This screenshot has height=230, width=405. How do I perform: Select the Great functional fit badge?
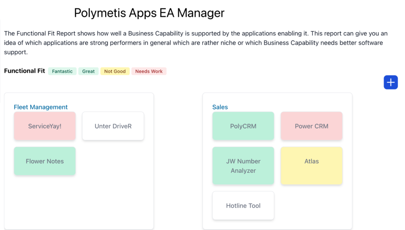click(x=88, y=71)
